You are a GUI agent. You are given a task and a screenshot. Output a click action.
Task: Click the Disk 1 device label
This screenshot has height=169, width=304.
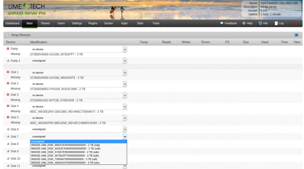click(x=15, y=72)
